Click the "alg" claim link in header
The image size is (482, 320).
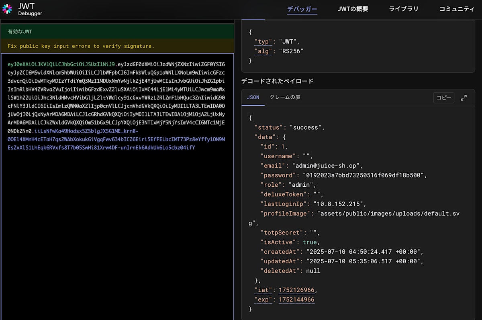click(x=263, y=51)
